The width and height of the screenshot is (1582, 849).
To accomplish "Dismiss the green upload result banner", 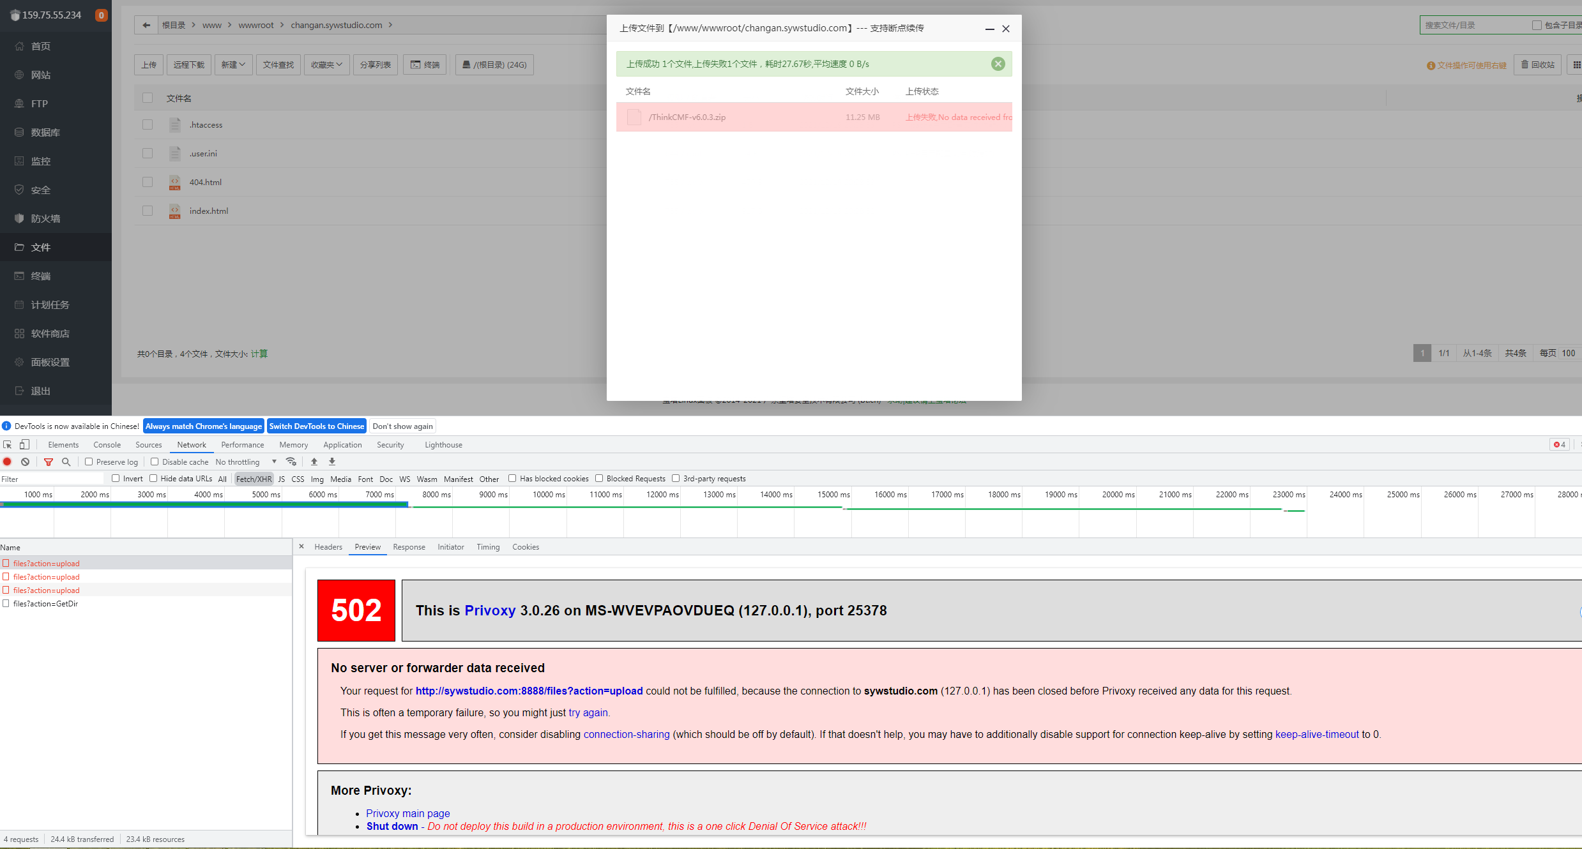I will pyautogui.click(x=998, y=64).
